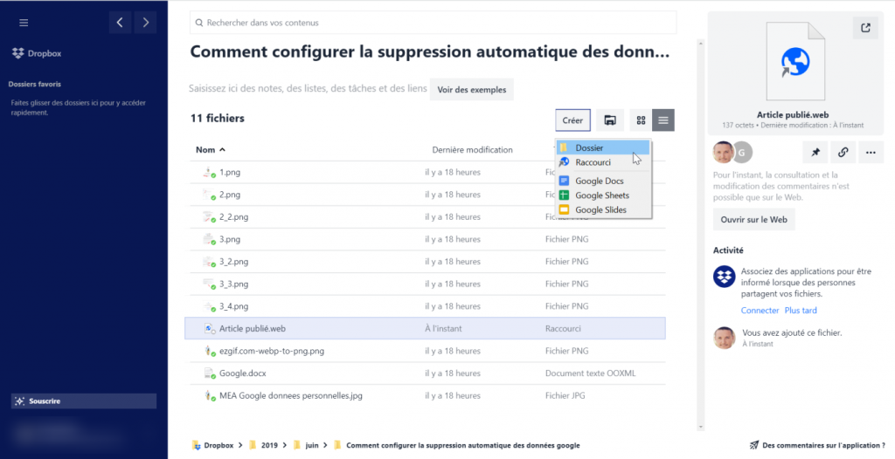
Task: Open the juin folder in the breadcrumb
Action: coord(311,445)
